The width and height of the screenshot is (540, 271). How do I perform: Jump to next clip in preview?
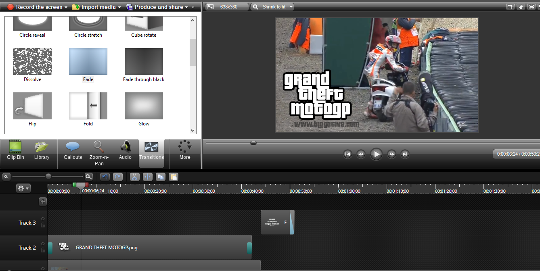[405, 154]
